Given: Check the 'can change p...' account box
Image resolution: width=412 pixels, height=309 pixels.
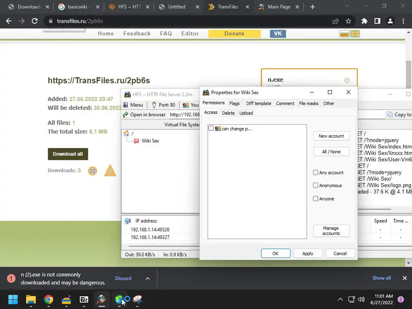Looking at the screenshot, I should pos(211,128).
